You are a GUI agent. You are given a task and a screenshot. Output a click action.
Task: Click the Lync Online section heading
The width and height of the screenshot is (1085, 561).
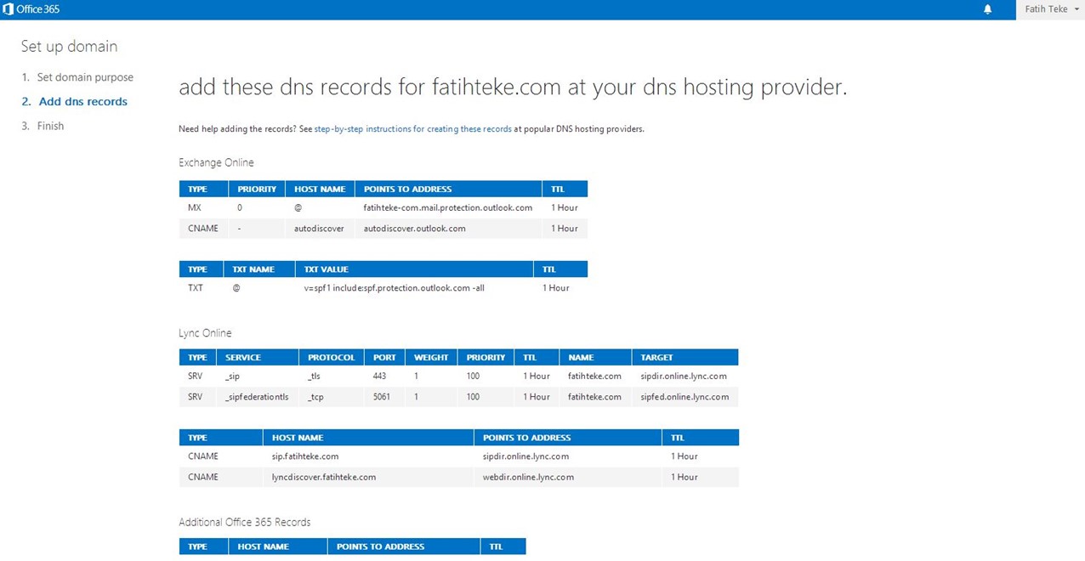point(205,333)
